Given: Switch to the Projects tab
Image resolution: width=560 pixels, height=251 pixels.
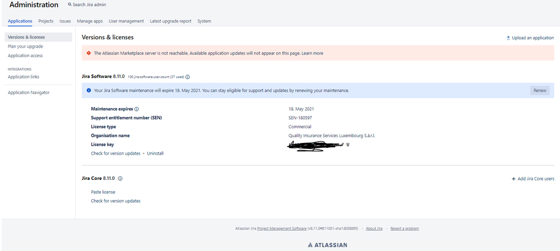Looking at the screenshot, I should (x=46, y=21).
